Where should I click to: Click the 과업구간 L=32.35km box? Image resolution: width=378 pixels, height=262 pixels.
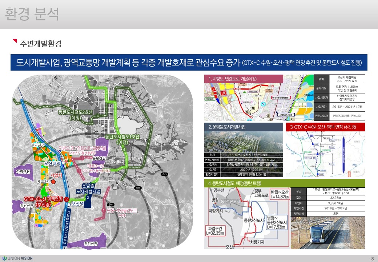[215, 231]
